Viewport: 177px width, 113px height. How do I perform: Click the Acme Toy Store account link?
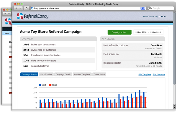150,17
